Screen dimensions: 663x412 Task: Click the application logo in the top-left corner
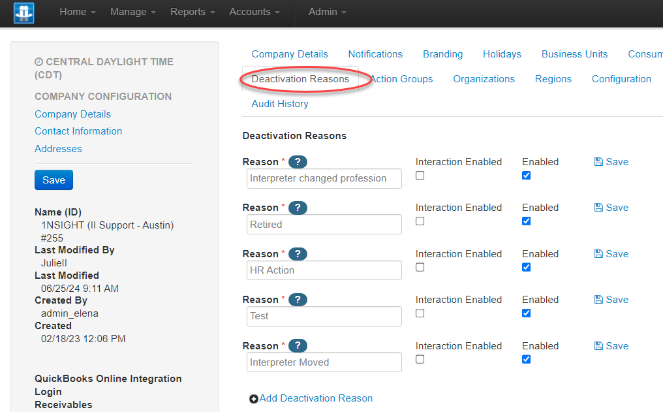23,12
